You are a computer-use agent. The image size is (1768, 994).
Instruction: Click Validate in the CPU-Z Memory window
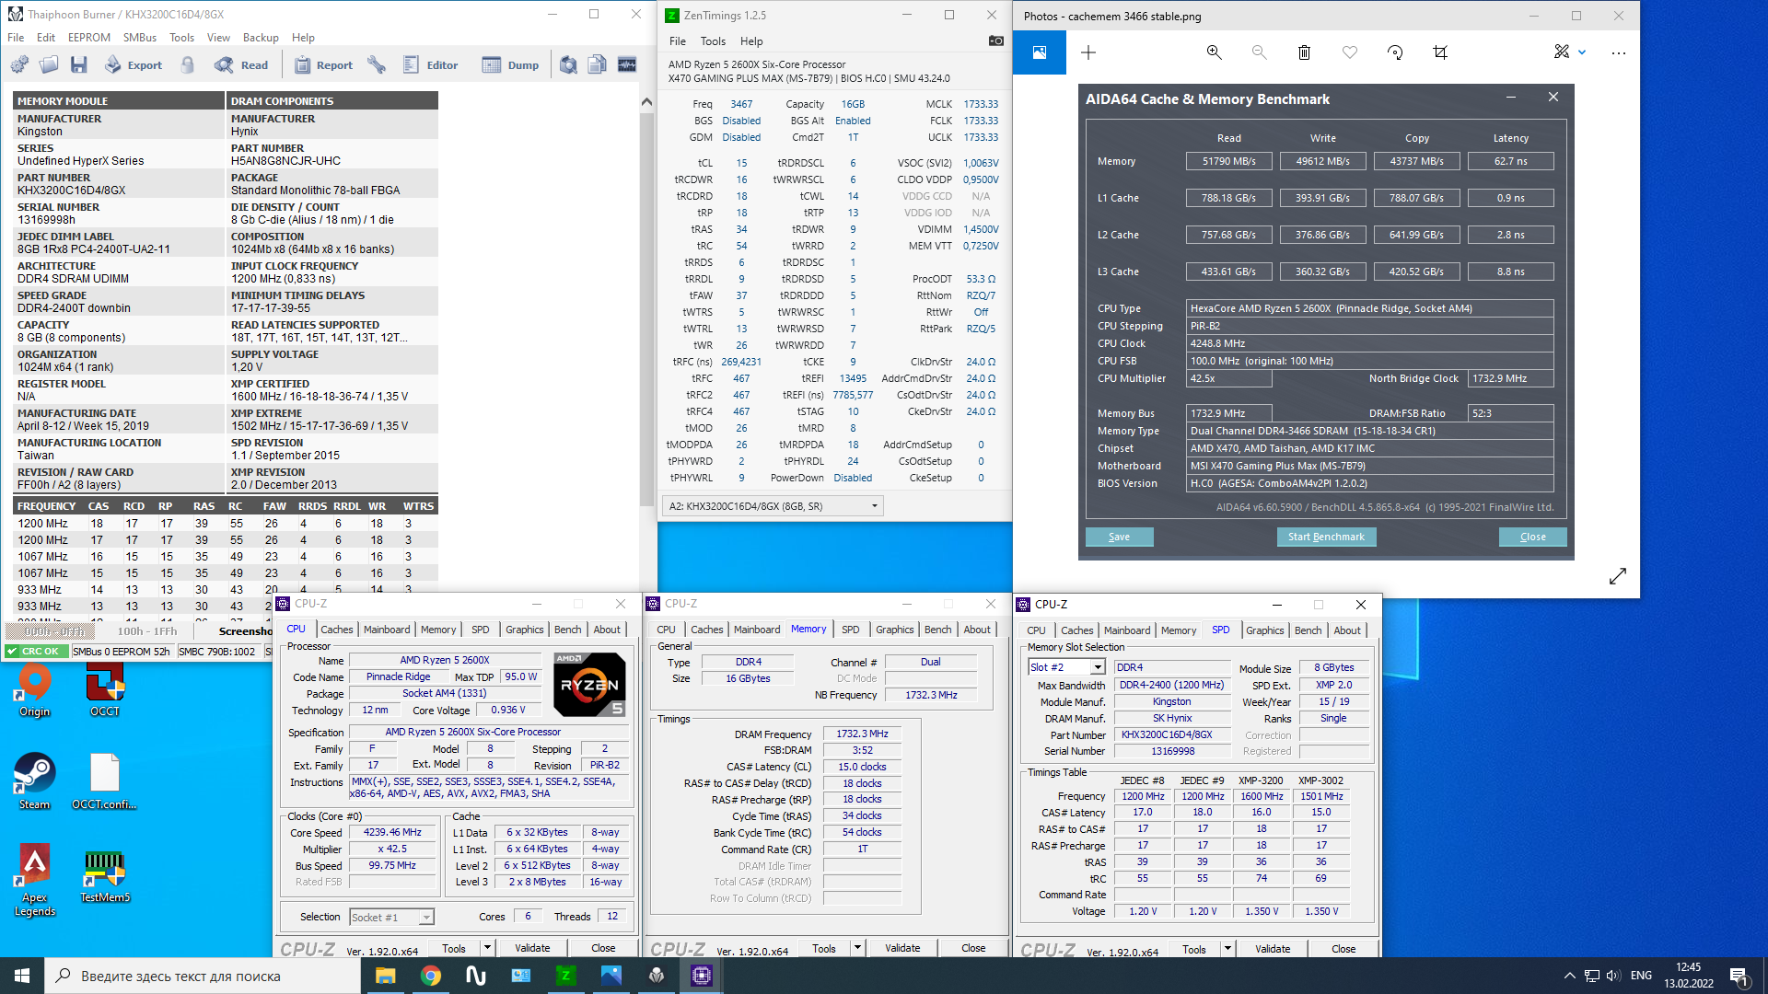(x=901, y=948)
